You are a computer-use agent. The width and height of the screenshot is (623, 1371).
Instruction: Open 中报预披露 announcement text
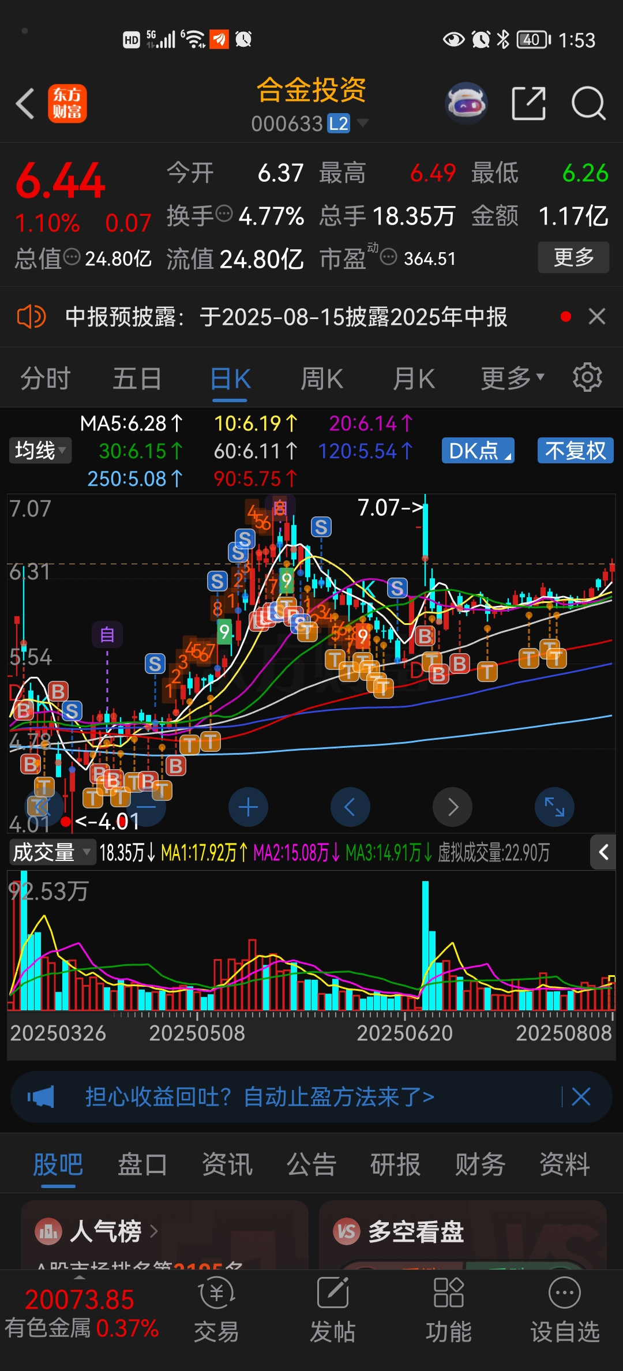[x=286, y=317]
